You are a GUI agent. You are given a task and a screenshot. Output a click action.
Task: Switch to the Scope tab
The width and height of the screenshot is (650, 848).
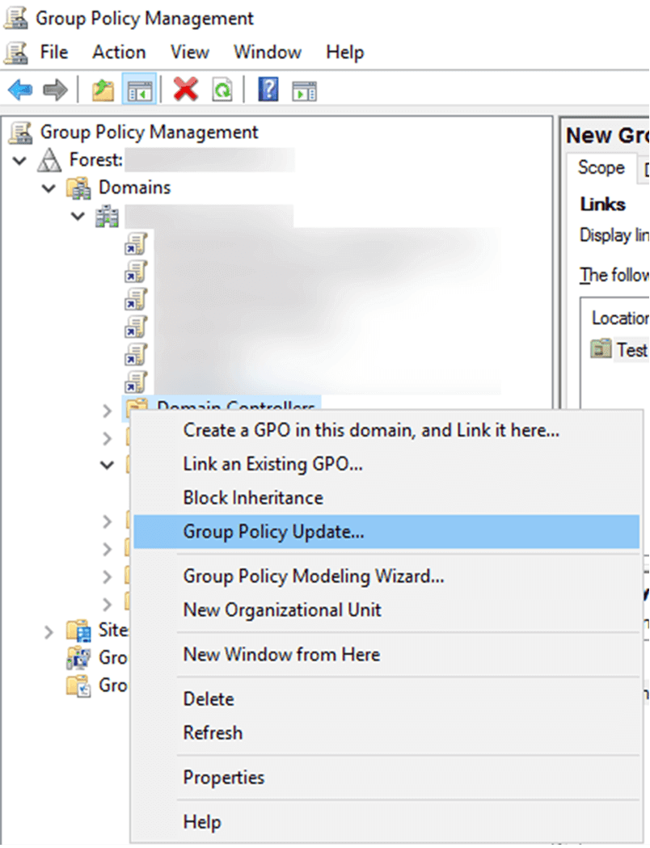600,168
